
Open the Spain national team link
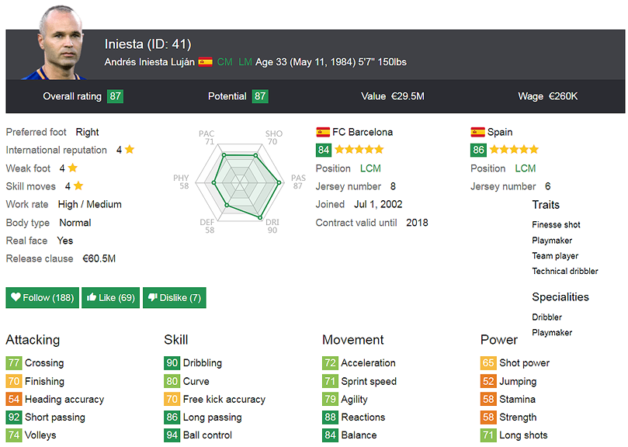500,132
